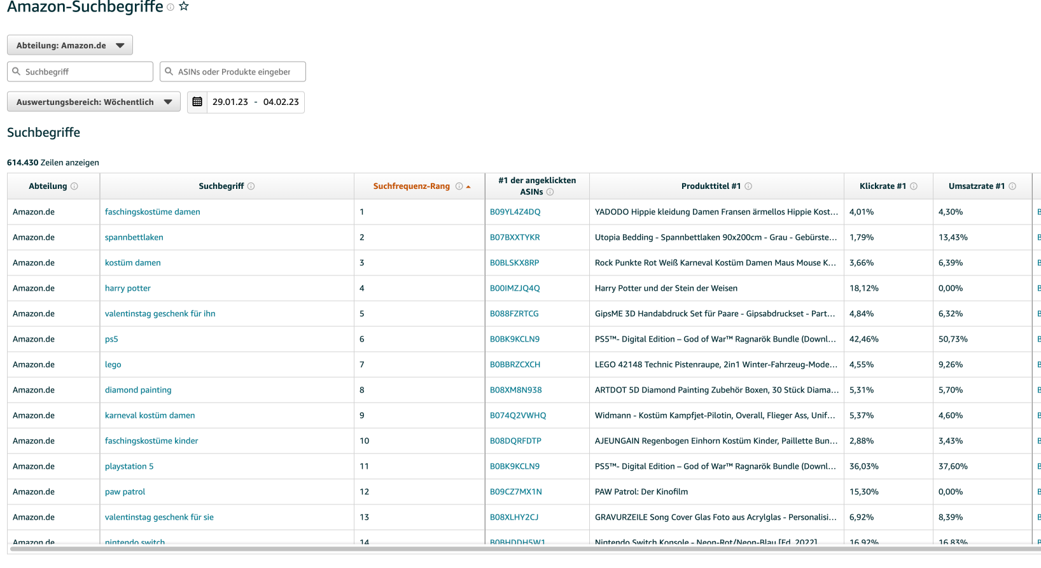Open ASIN link B08XLHY2CJ

(x=514, y=517)
